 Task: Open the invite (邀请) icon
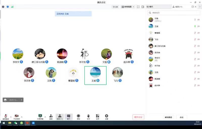tap(51, 116)
